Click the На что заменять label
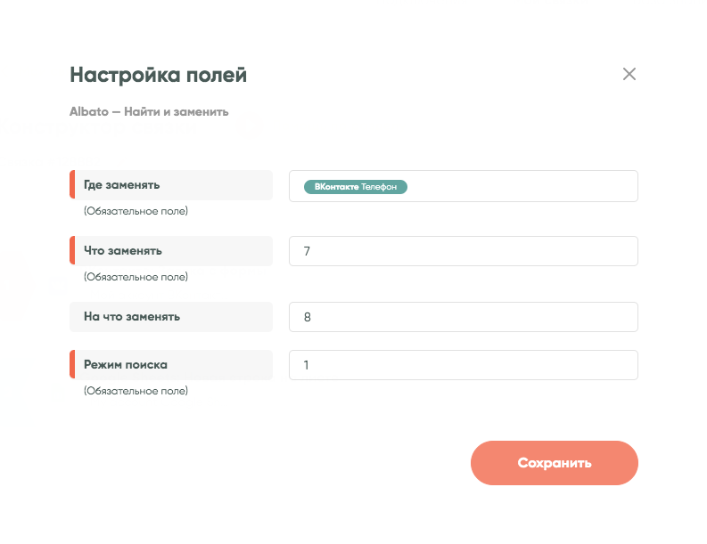The width and height of the screenshot is (707, 544). (x=132, y=317)
